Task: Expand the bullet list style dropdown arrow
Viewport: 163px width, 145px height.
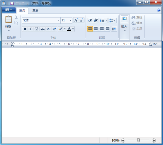Action: pos(106,20)
